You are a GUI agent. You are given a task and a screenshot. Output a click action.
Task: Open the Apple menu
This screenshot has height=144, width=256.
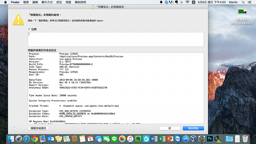5,2
